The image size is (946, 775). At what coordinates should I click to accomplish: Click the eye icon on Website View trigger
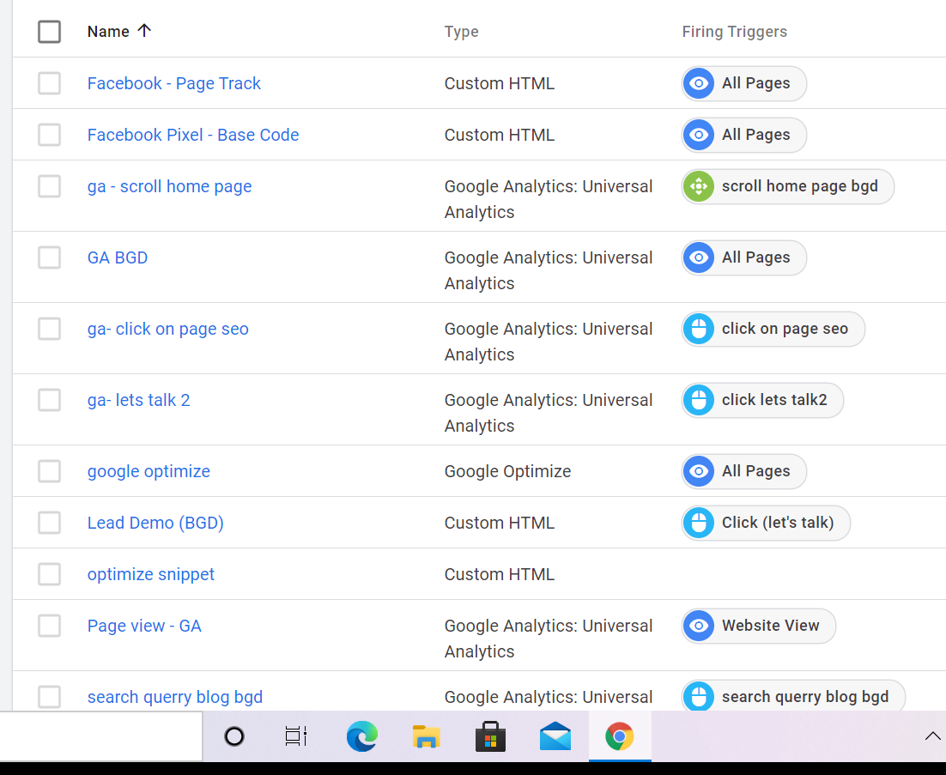click(699, 626)
